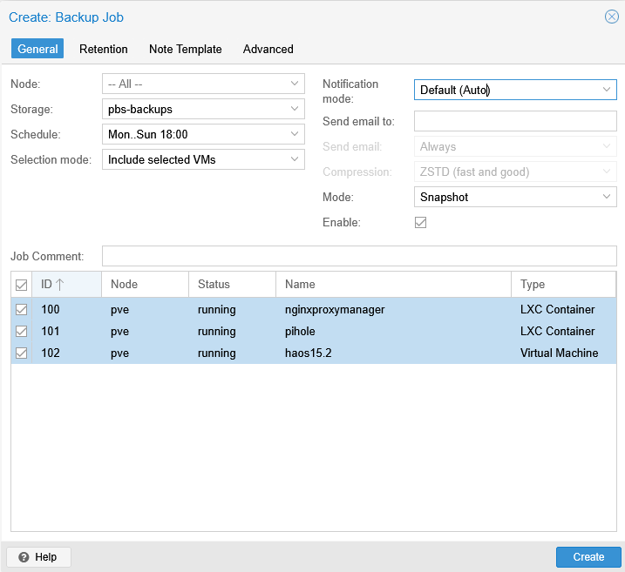Toggle the Enable checkbox

[420, 222]
